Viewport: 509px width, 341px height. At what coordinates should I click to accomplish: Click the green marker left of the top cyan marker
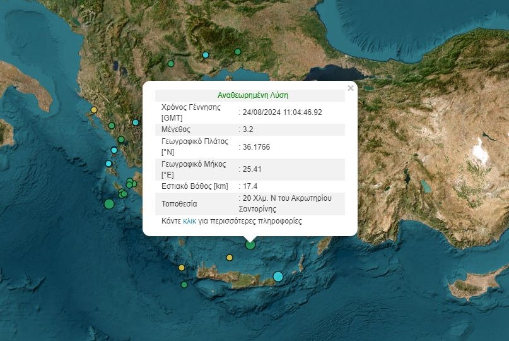pyautogui.click(x=171, y=63)
